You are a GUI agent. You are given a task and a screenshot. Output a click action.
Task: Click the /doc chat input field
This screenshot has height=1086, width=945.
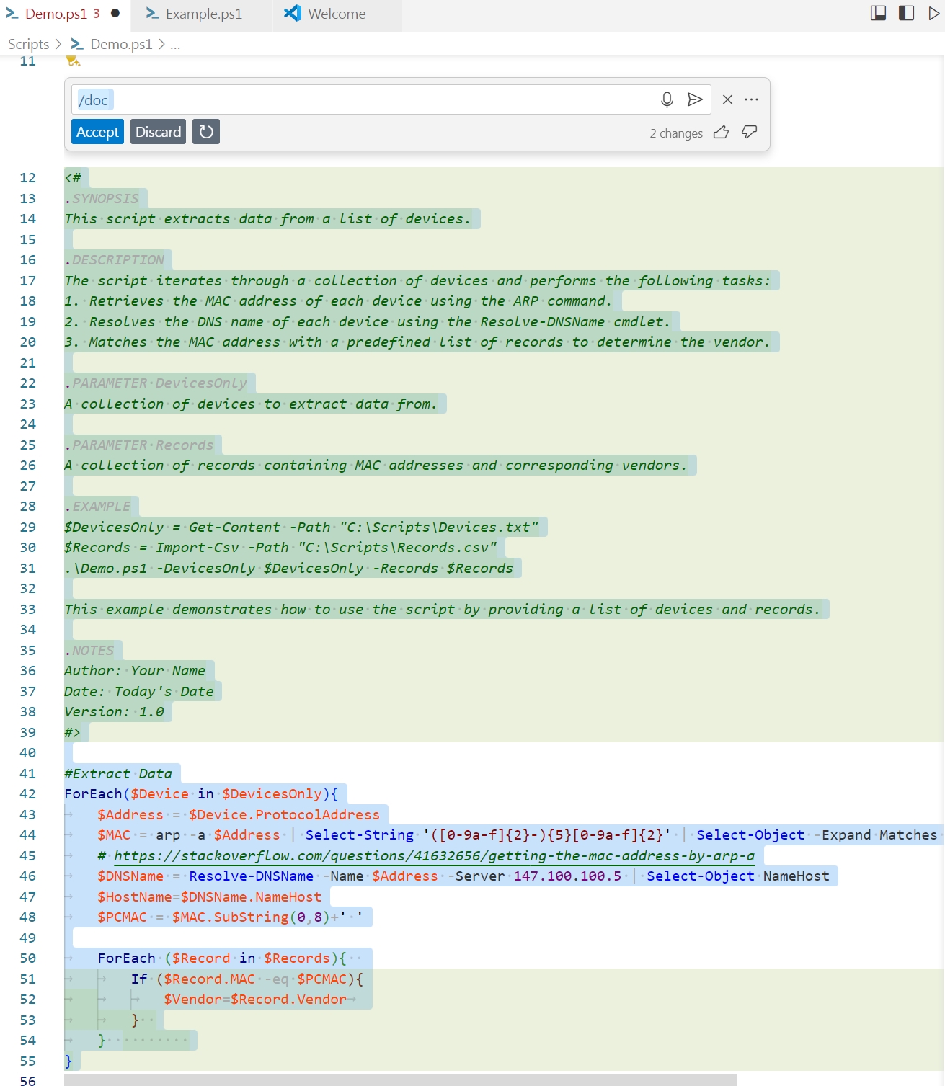(x=288, y=99)
